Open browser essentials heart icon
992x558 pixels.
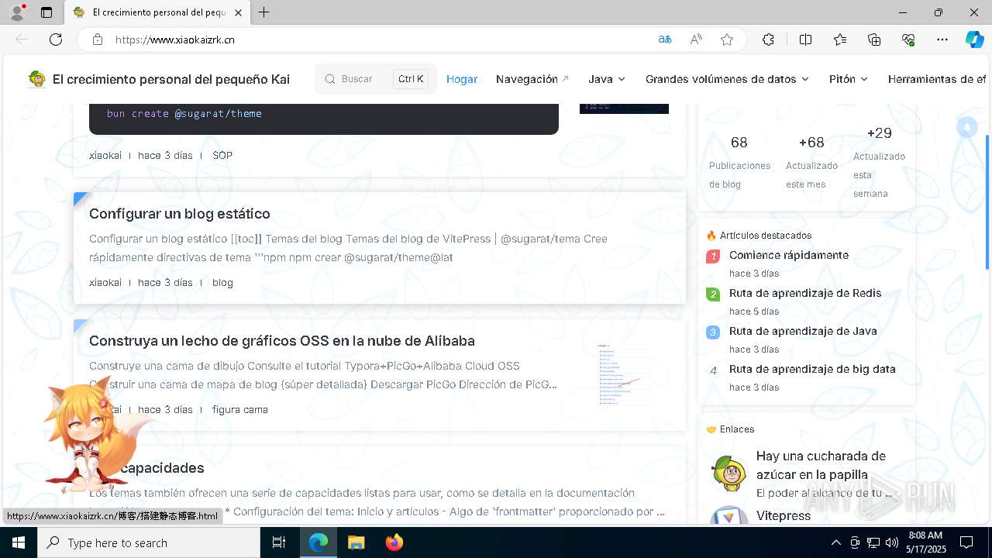(x=908, y=40)
